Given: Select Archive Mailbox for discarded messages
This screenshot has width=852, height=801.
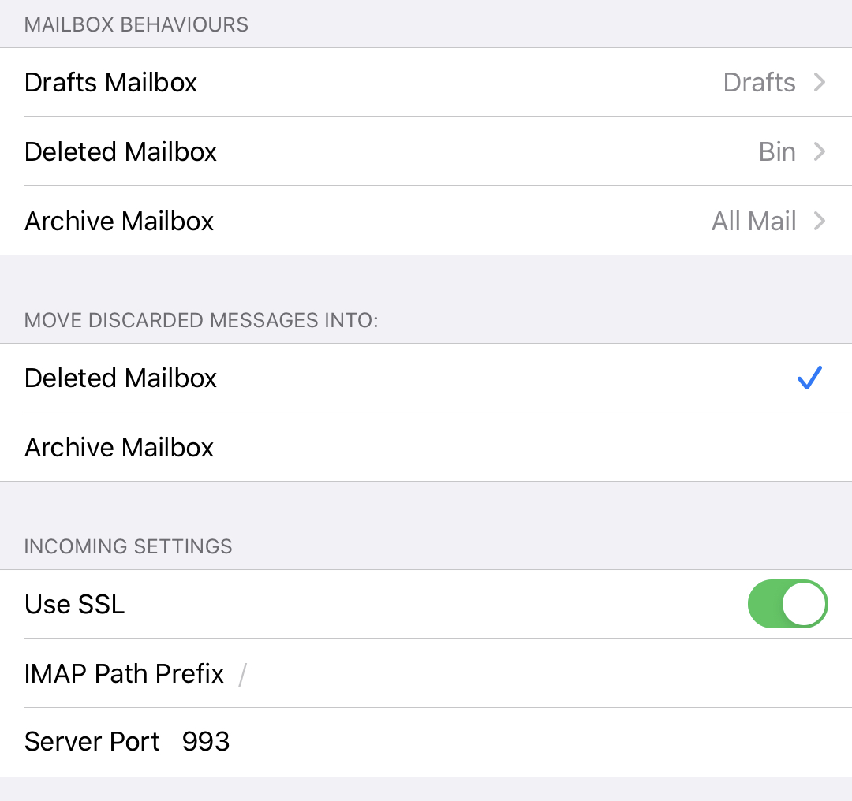Looking at the screenshot, I should pos(426,447).
